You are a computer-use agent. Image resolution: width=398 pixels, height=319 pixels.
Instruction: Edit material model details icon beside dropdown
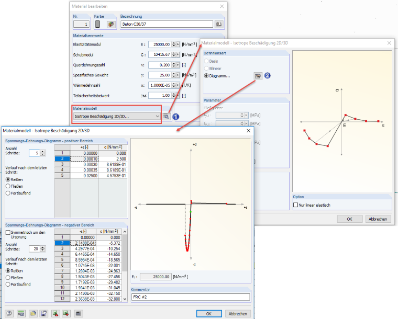pyautogui.click(x=166, y=116)
